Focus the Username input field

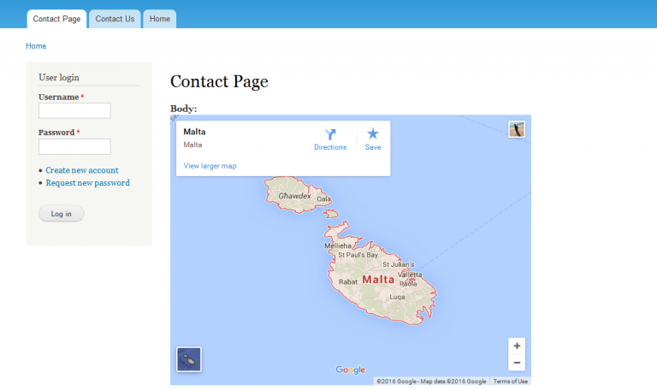(x=74, y=110)
